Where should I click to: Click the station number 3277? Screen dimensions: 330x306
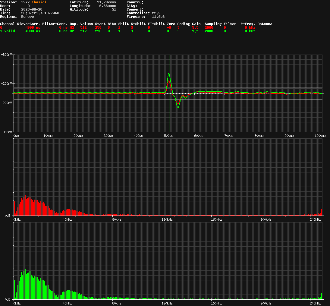[25, 2]
